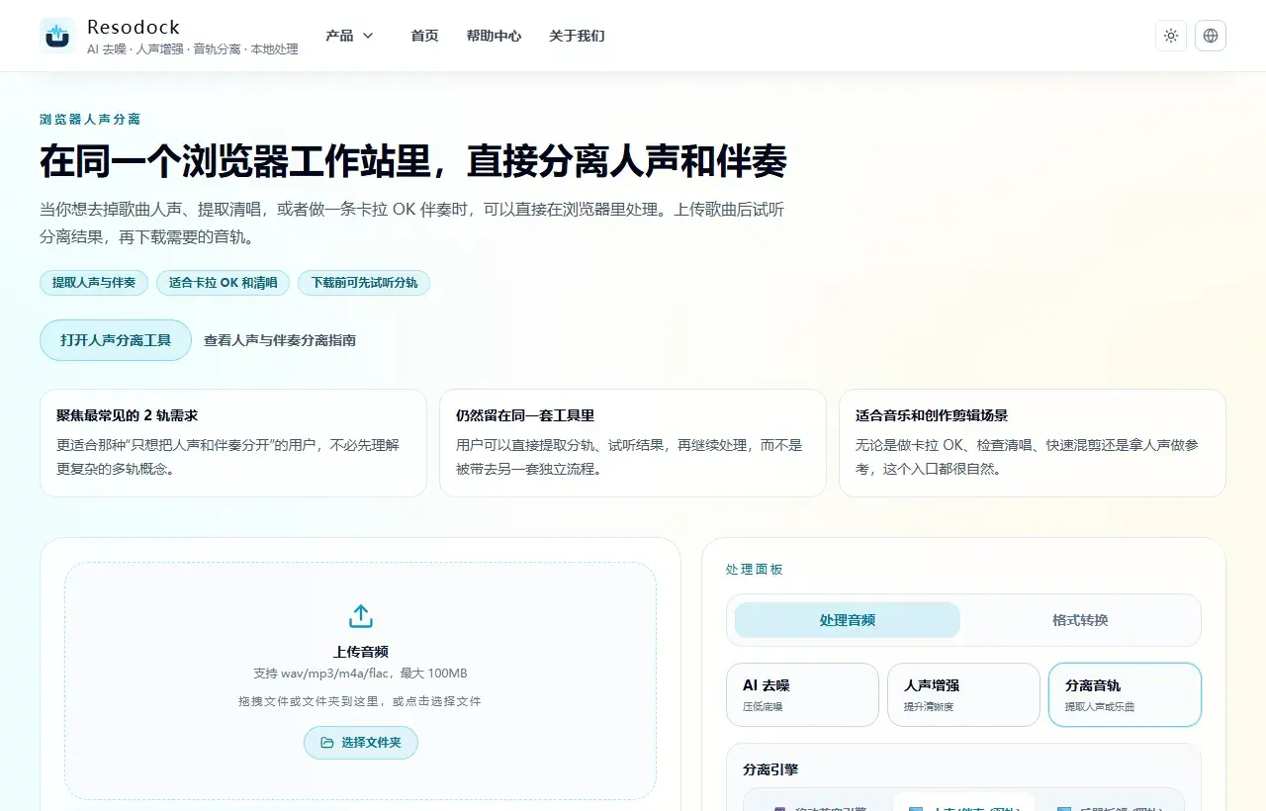The width and height of the screenshot is (1266, 811).
Task: Toggle light/dark theme sun icon
Action: click(x=1171, y=36)
